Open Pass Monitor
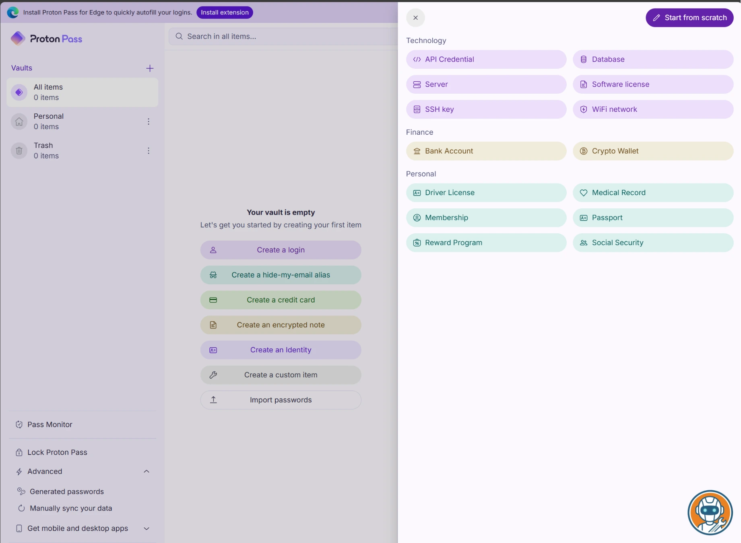Screen dimensions: 741x543 click(x=50, y=425)
